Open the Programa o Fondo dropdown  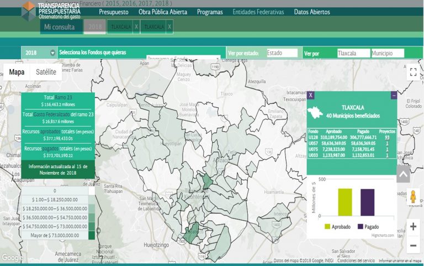(183, 58)
